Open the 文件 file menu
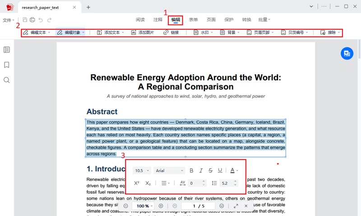The width and height of the screenshot is (361, 216). coord(9,20)
